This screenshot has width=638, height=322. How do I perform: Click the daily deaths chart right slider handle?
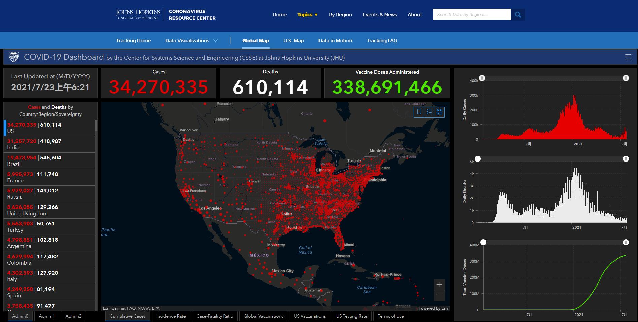[626, 159]
